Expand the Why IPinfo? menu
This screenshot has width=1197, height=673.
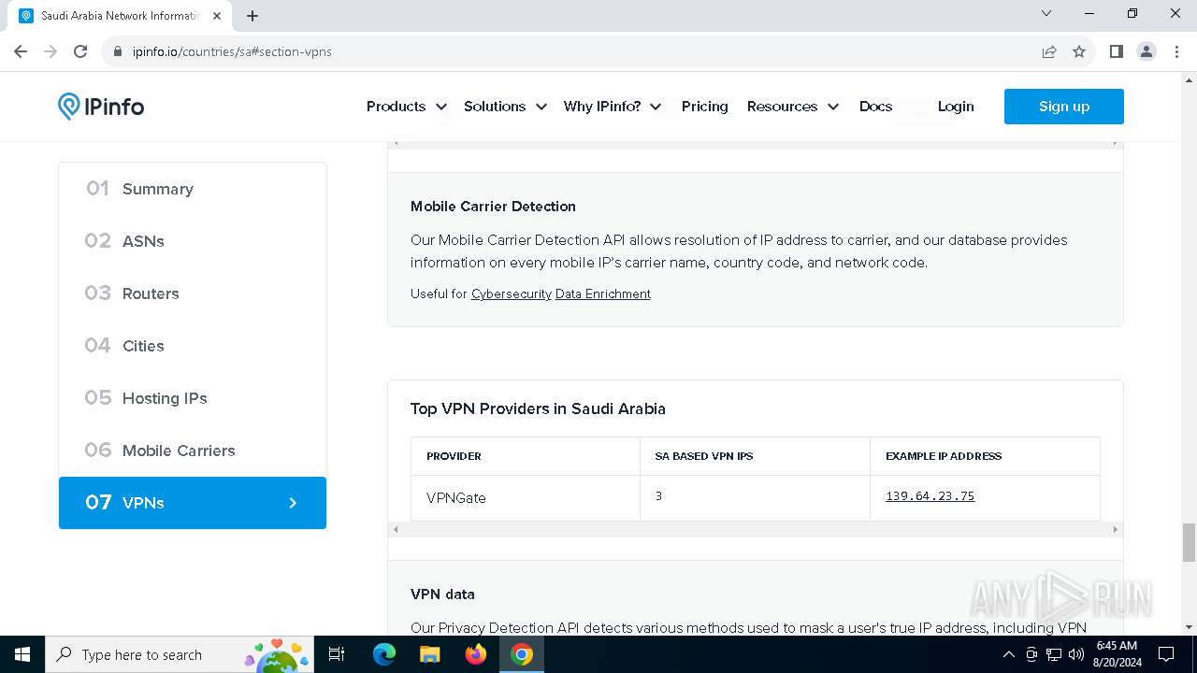coord(612,107)
